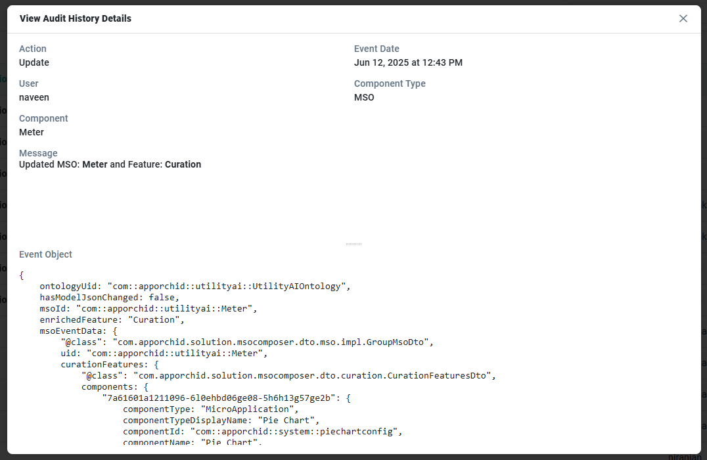
Task: Click the Event Date value Jun 12, 2025
Action: pyautogui.click(x=408, y=62)
